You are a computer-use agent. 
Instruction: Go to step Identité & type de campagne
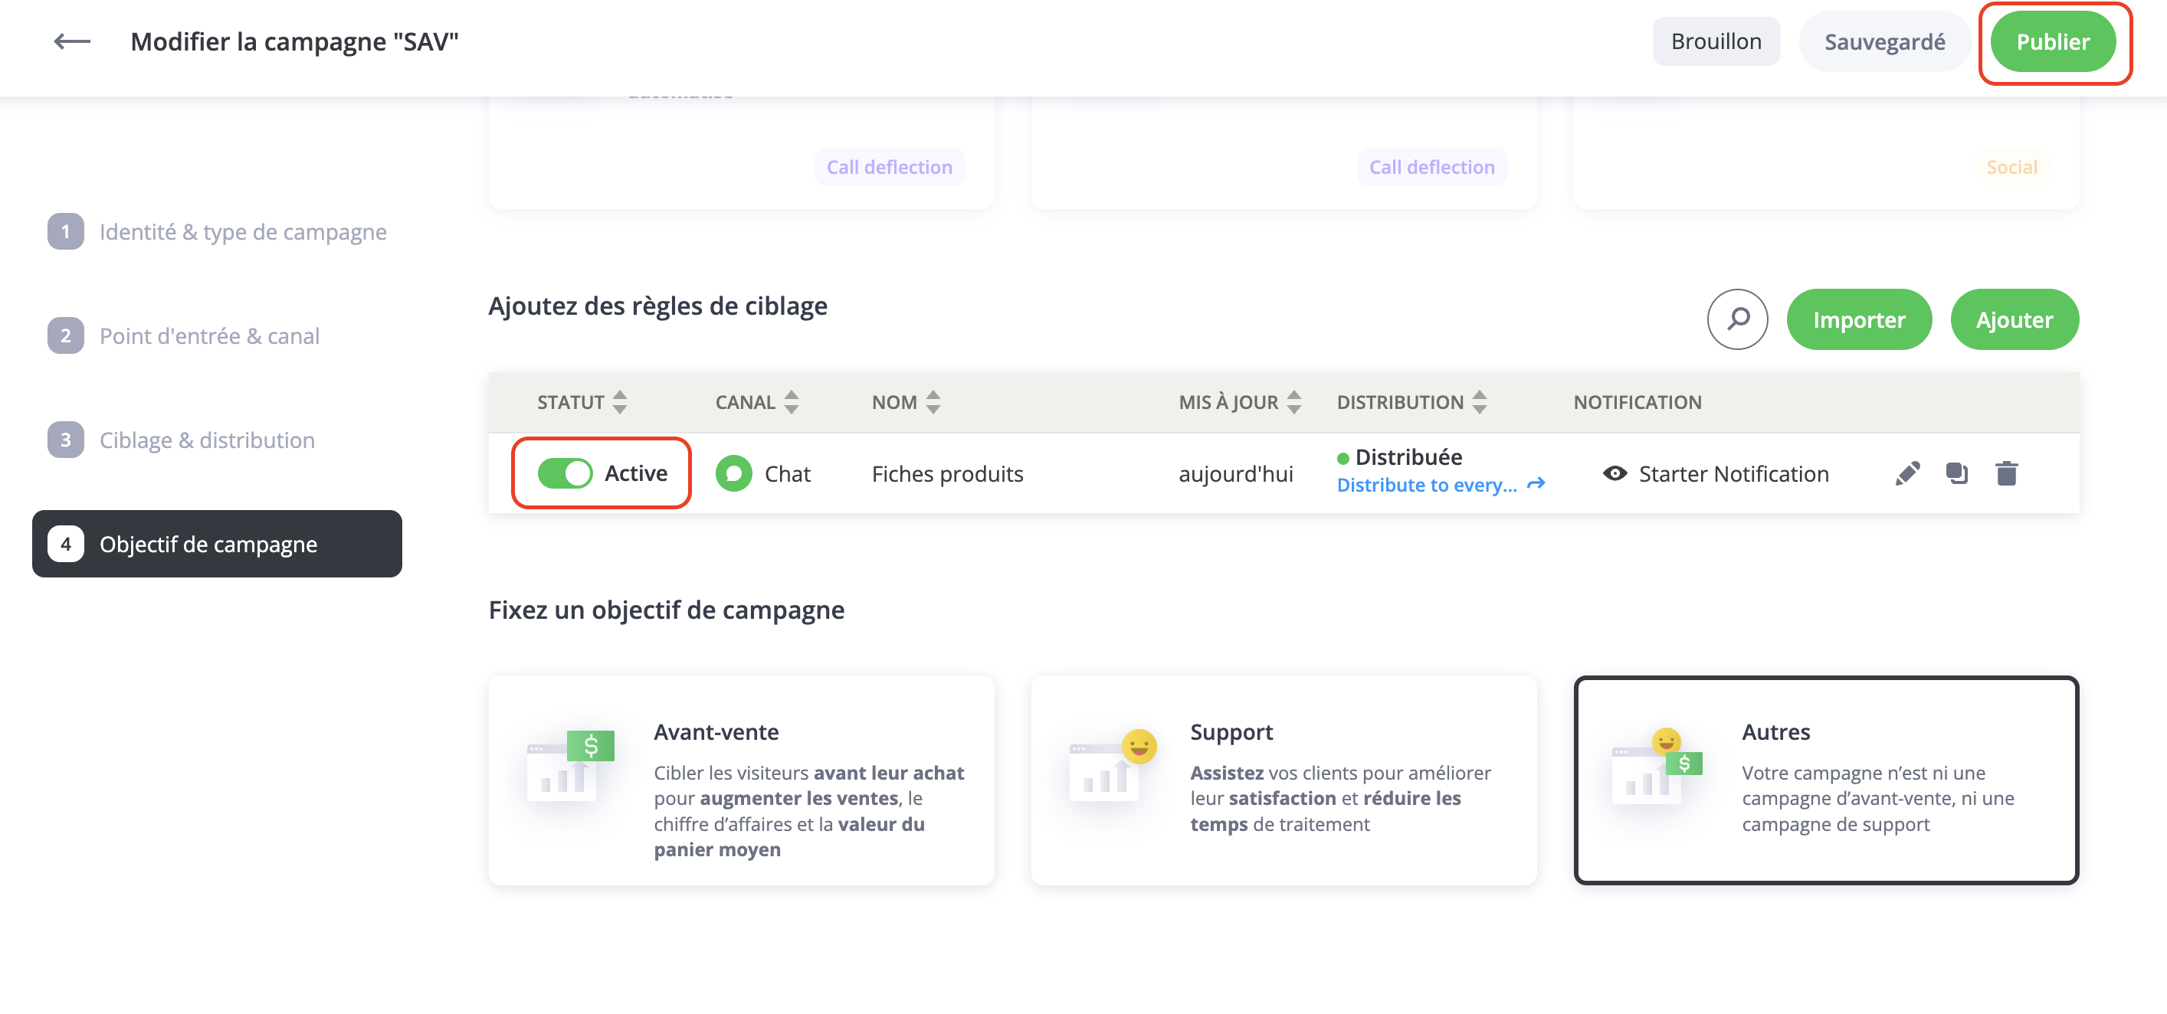point(242,231)
